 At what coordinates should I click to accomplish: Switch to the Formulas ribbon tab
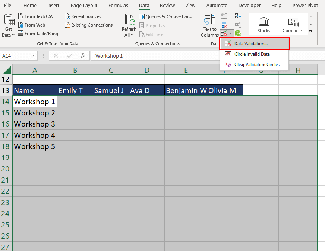coord(118,5)
